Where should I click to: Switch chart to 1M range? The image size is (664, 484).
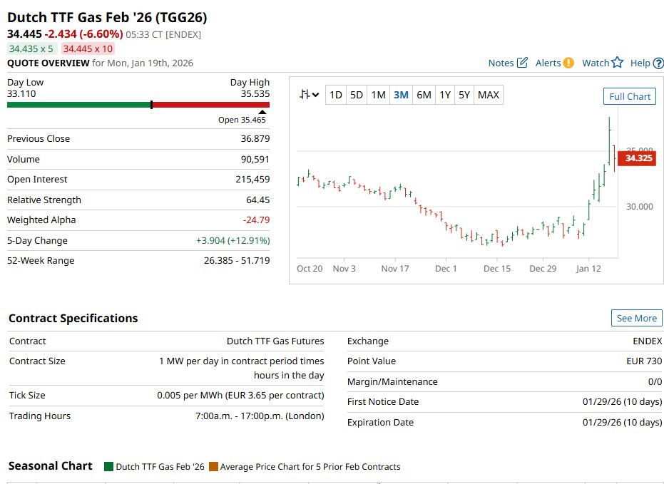378,95
